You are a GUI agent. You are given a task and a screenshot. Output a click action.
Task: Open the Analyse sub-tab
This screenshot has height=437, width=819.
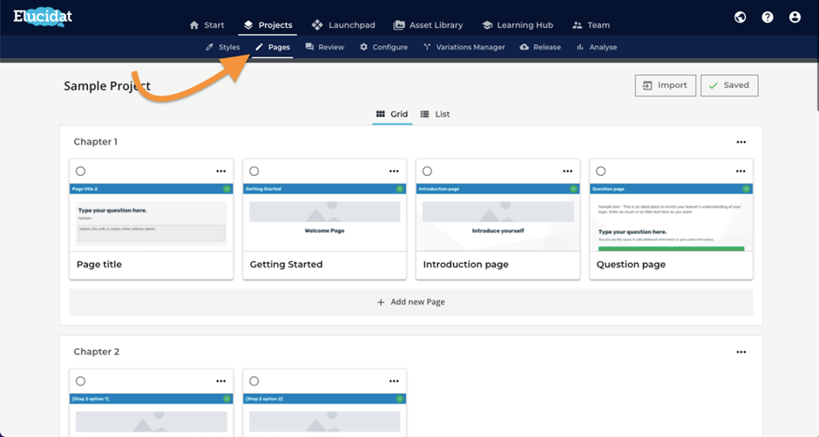point(597,47)
